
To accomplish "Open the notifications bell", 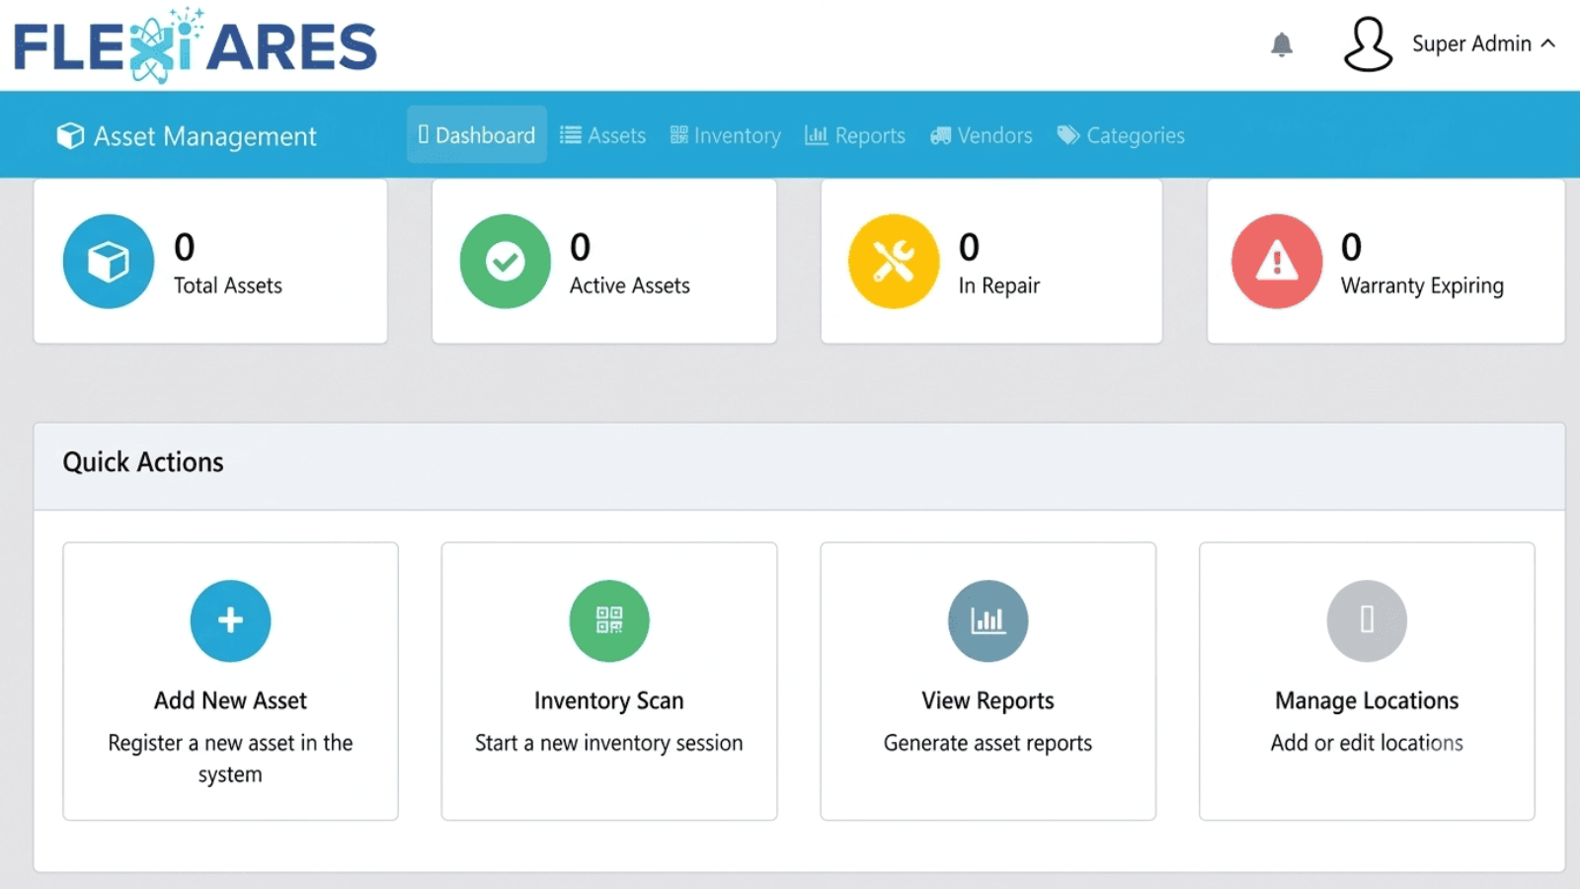I will pyautogui.click(x=1282, y=44).
